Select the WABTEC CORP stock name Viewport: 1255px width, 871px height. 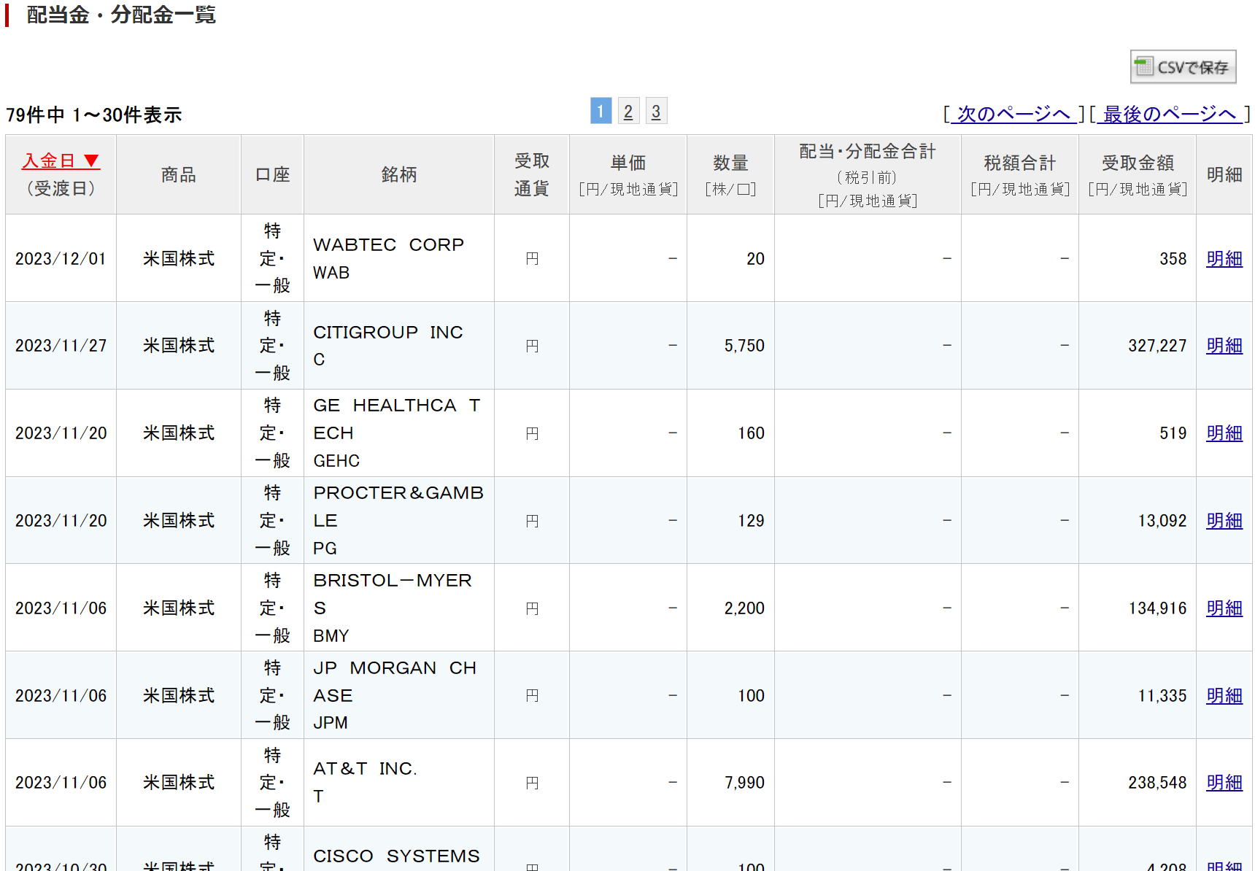[x=388, y=245]
